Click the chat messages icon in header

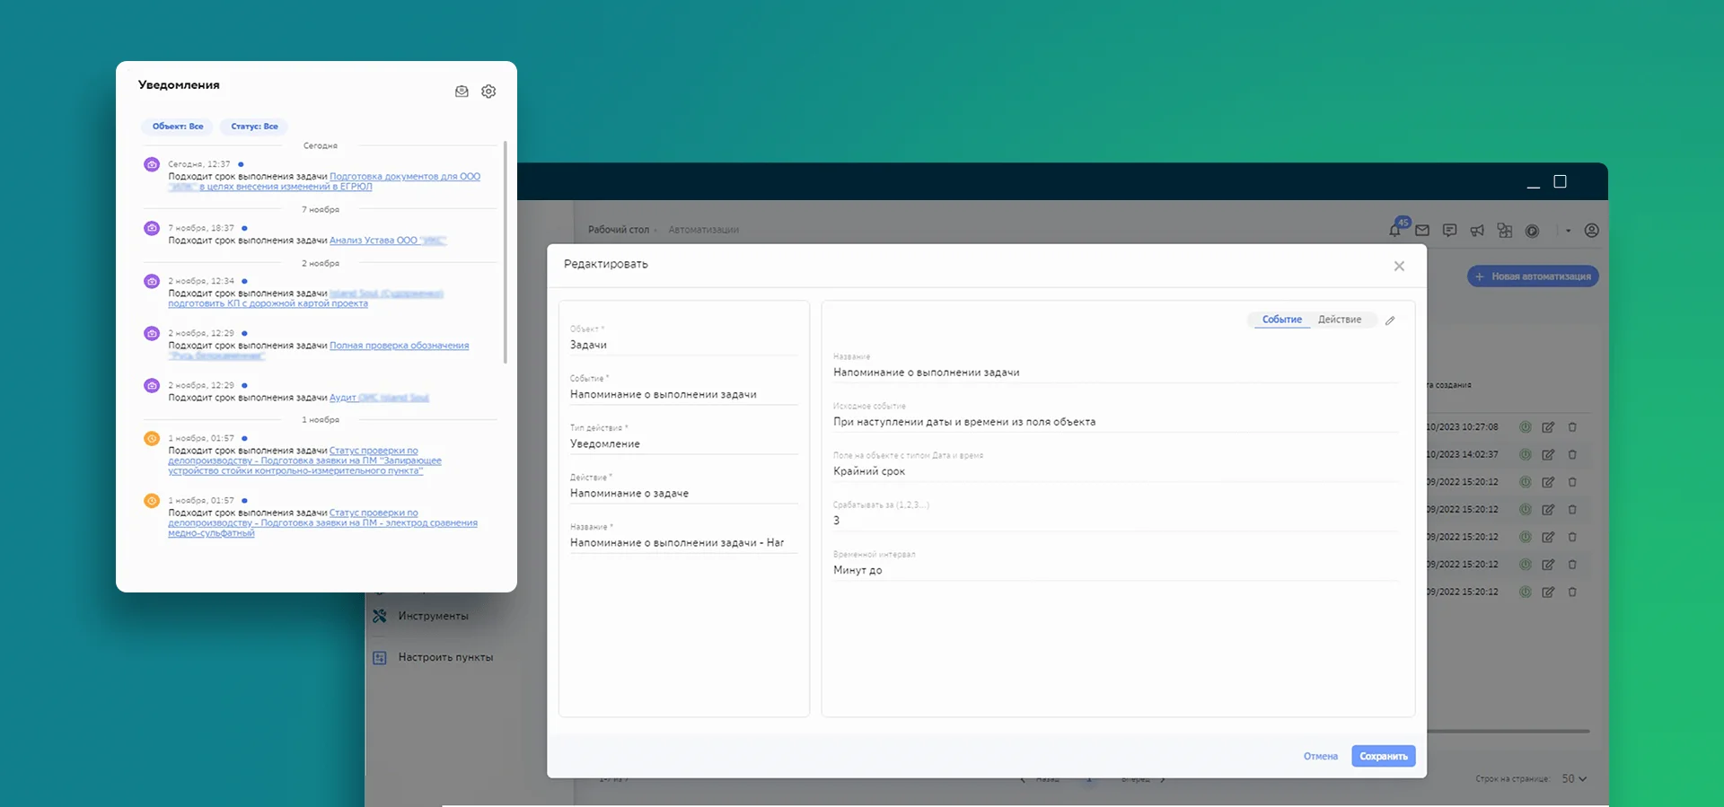(1449, 231)
